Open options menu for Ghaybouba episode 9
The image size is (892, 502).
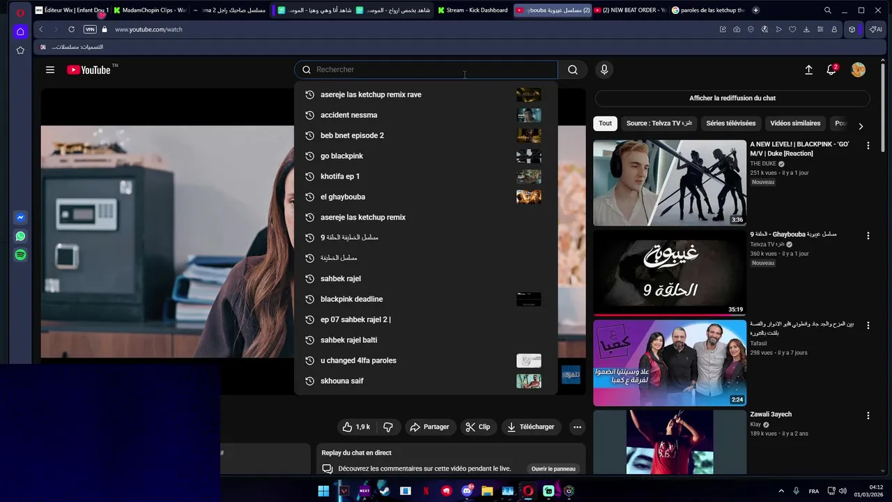tap(868, 236)
